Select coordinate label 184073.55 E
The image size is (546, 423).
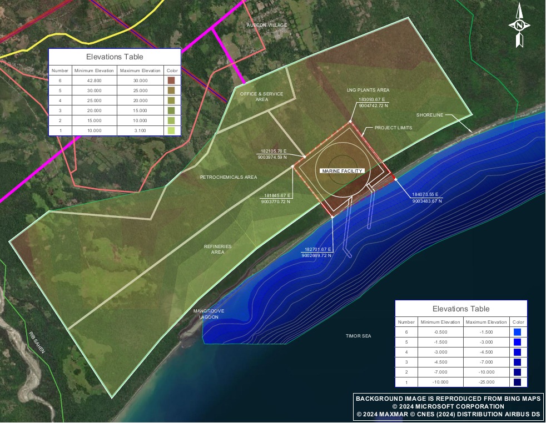click(425, 194)
